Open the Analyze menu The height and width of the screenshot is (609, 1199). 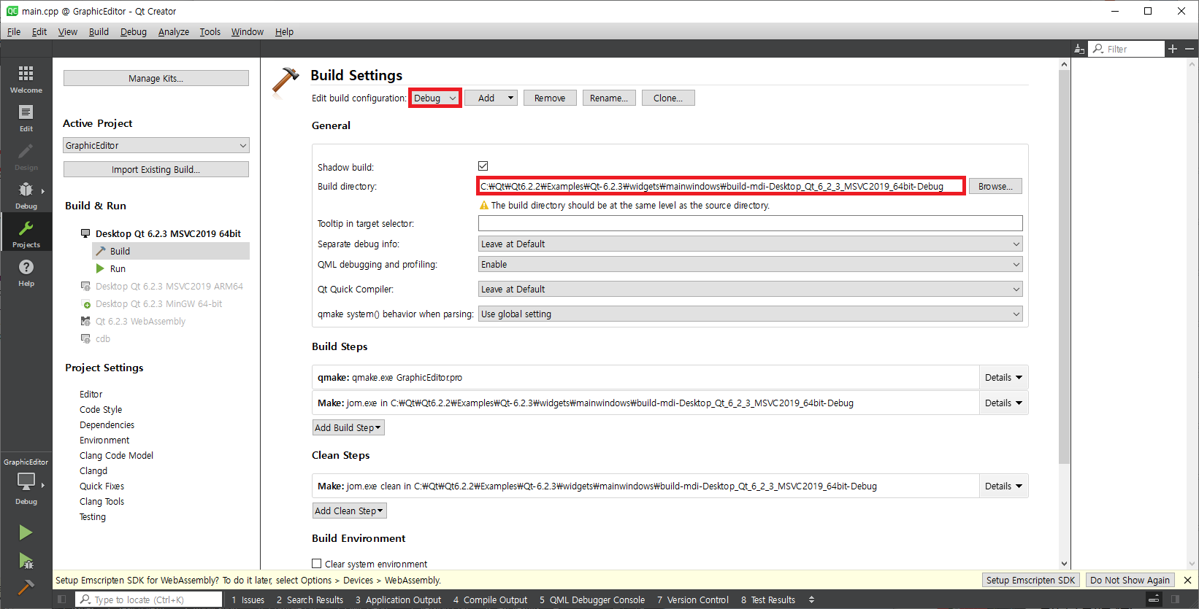[174, 31]
